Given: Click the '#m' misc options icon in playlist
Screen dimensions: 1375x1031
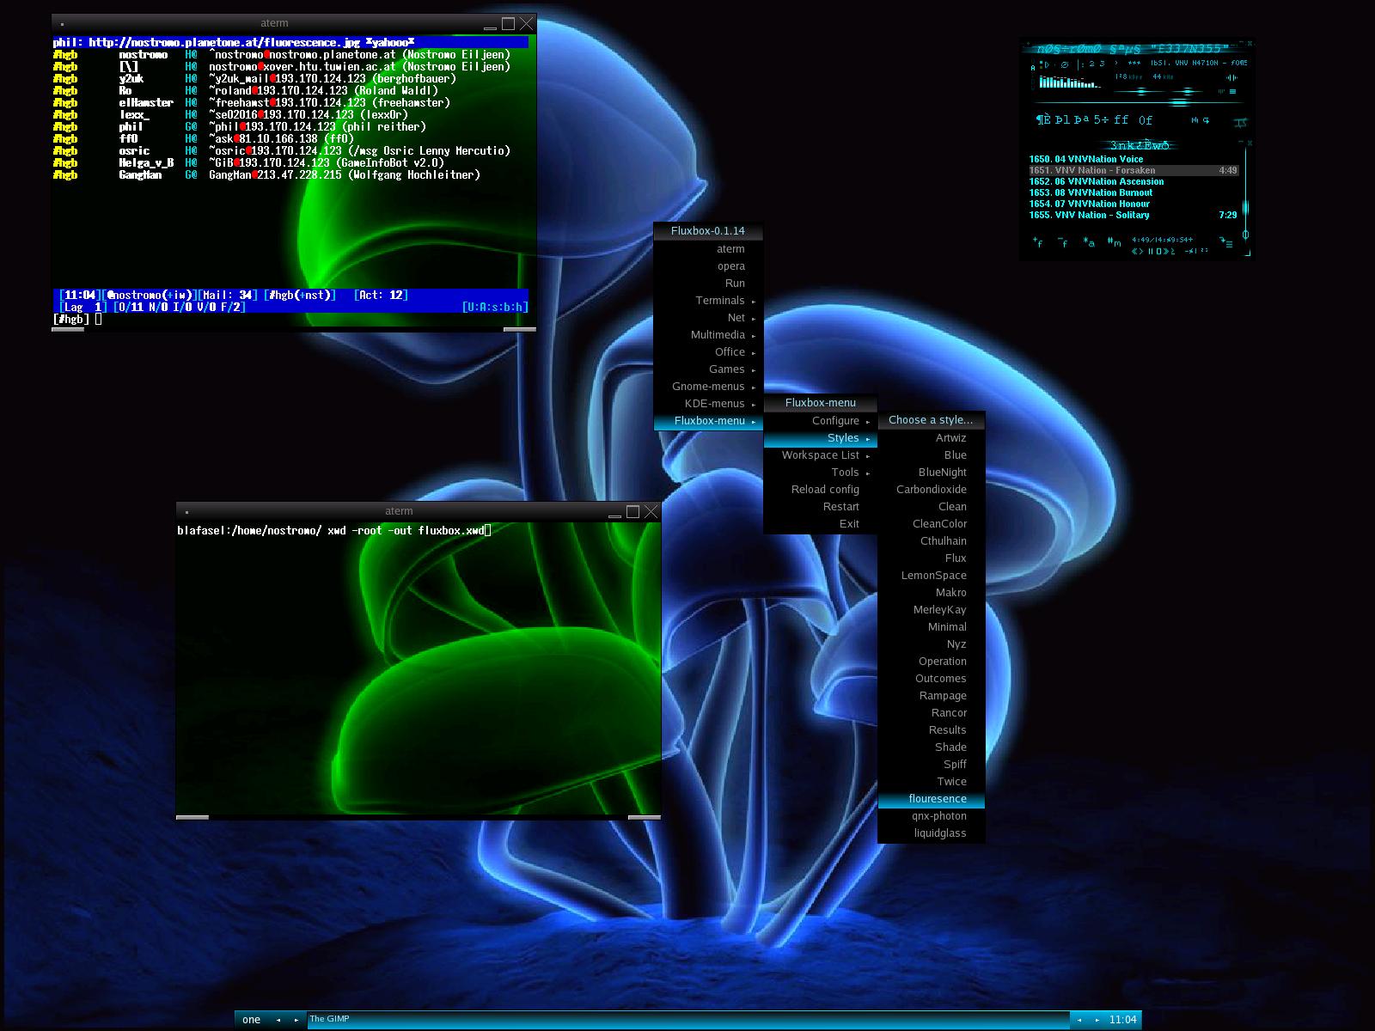Looking at the screenshot, I should [x=1115, y=243].
